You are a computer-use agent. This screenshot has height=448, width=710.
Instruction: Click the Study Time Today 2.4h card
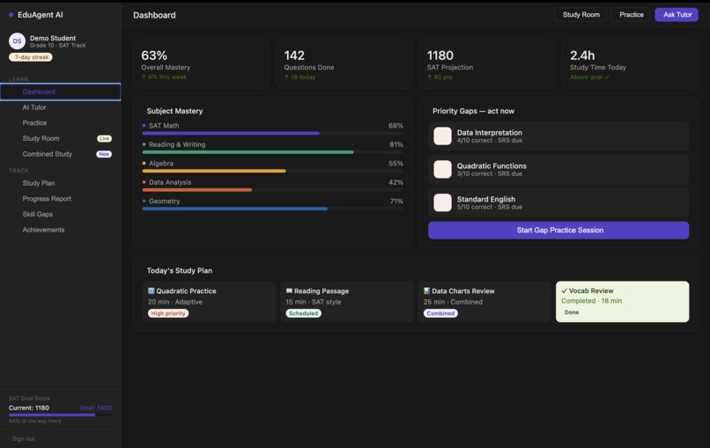tap(631, 64)
